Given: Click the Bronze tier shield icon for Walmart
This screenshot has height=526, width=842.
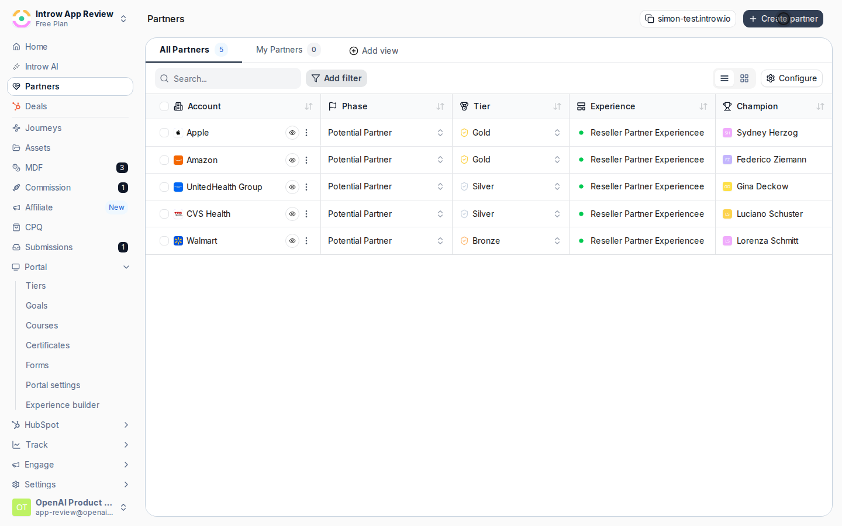Looking at the screenshot, I should pyautogui.click(x=464, y=241).
